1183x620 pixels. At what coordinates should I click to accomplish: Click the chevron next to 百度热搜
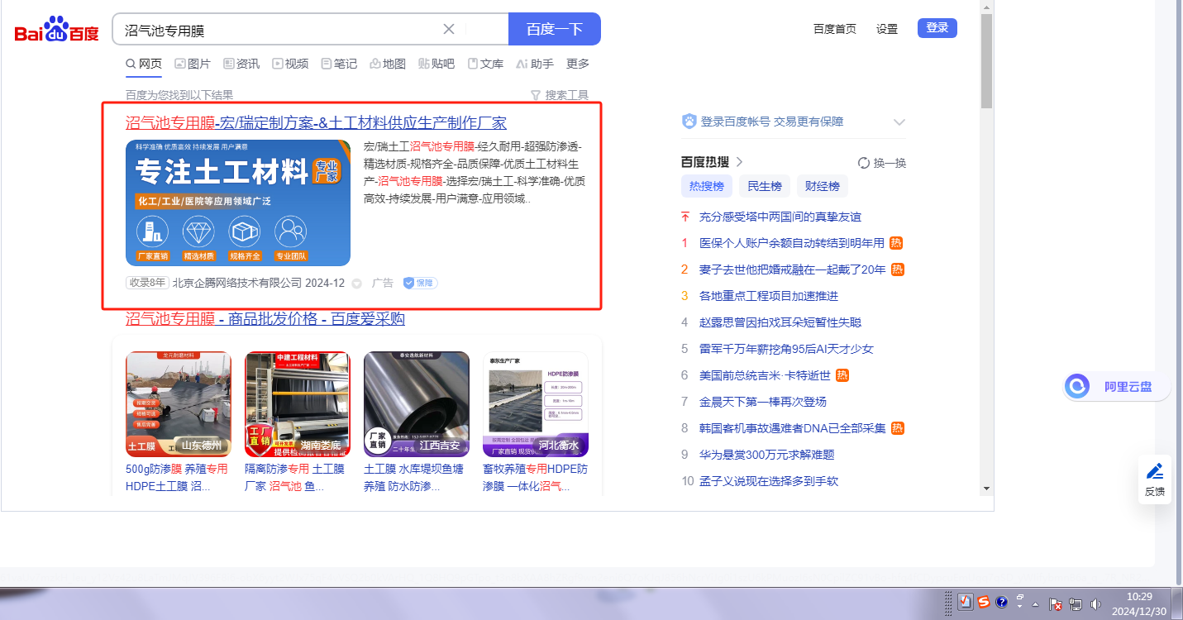tap(739, 162)
